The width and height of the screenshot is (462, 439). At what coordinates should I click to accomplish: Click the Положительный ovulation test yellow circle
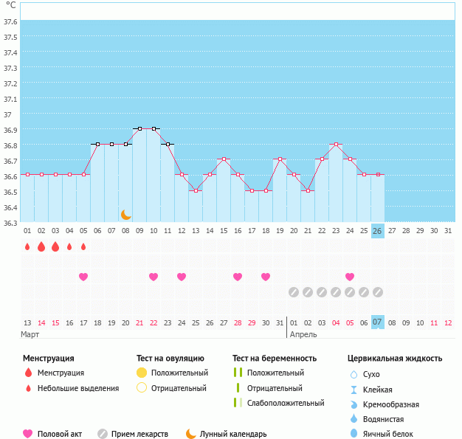coord(142,373)
